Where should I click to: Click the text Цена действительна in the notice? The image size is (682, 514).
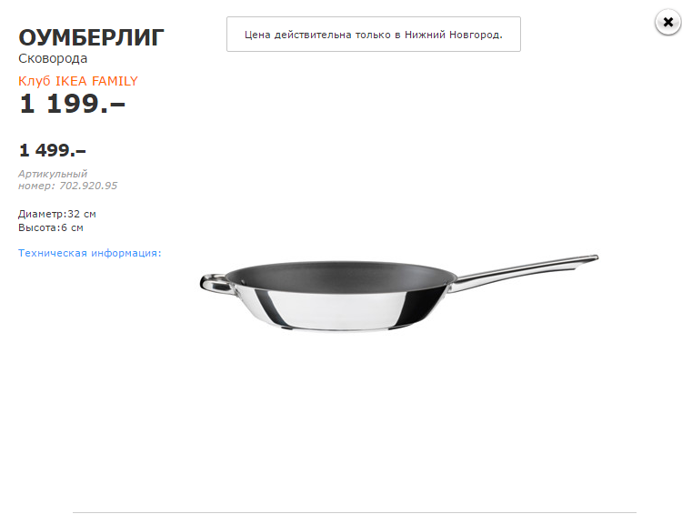pyautogui.click(x=298, y=35)
